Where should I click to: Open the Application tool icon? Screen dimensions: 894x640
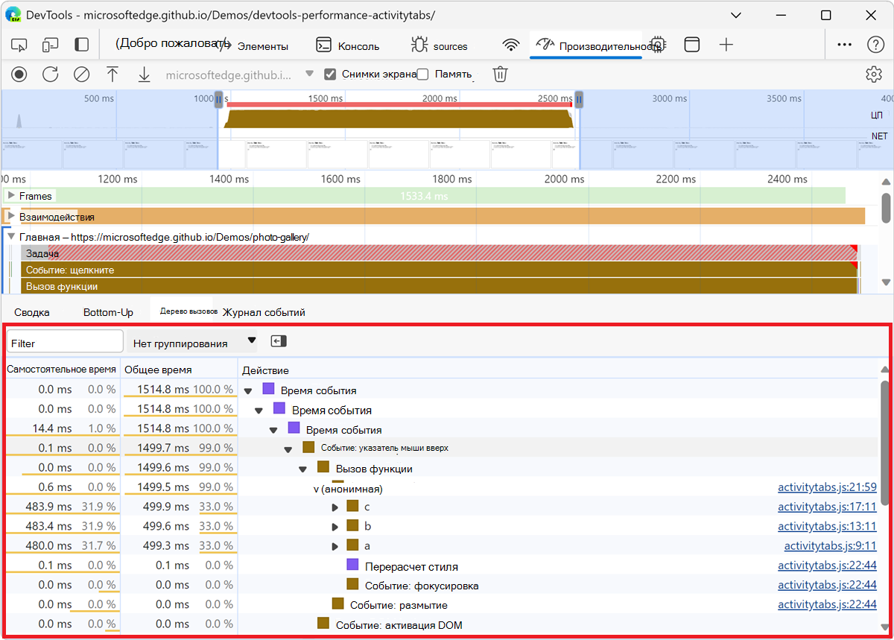click(x=692, y=45)
